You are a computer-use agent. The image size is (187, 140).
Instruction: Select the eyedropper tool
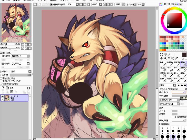tap(176, 58)
